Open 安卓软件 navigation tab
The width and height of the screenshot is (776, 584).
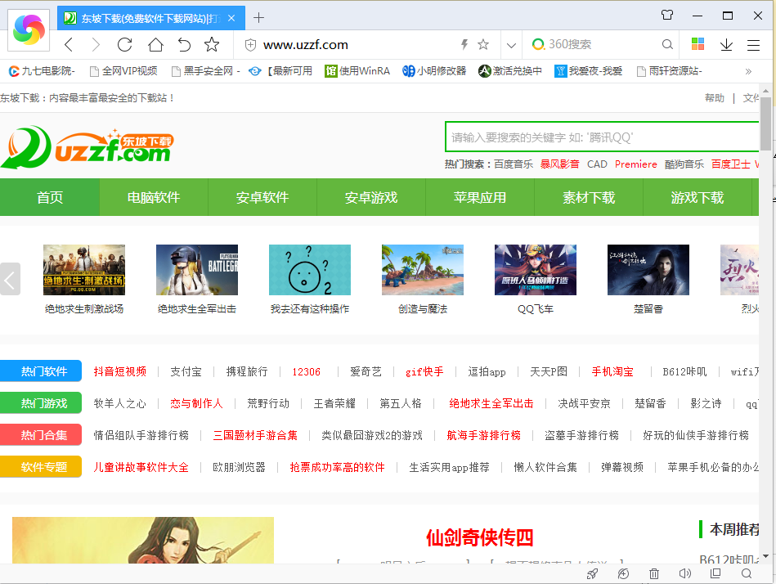[x=262, y=197]
